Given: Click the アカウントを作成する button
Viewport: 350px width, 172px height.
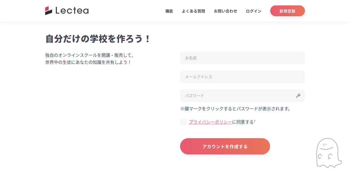Looking at the screenshot, I should (225, 146).
